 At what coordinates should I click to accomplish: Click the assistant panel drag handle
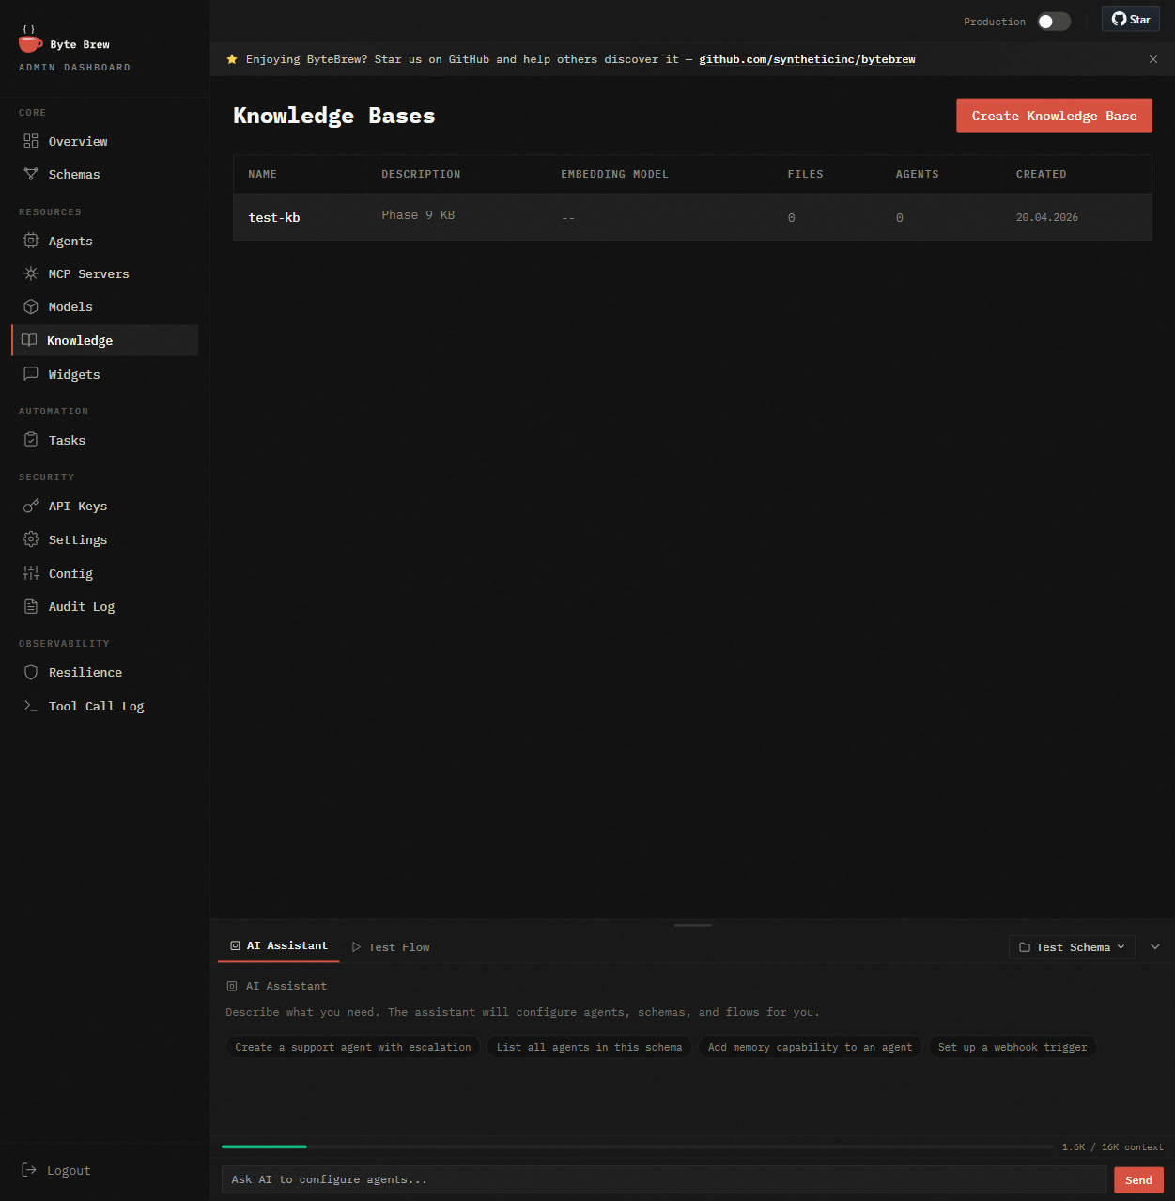coord(693,925)
